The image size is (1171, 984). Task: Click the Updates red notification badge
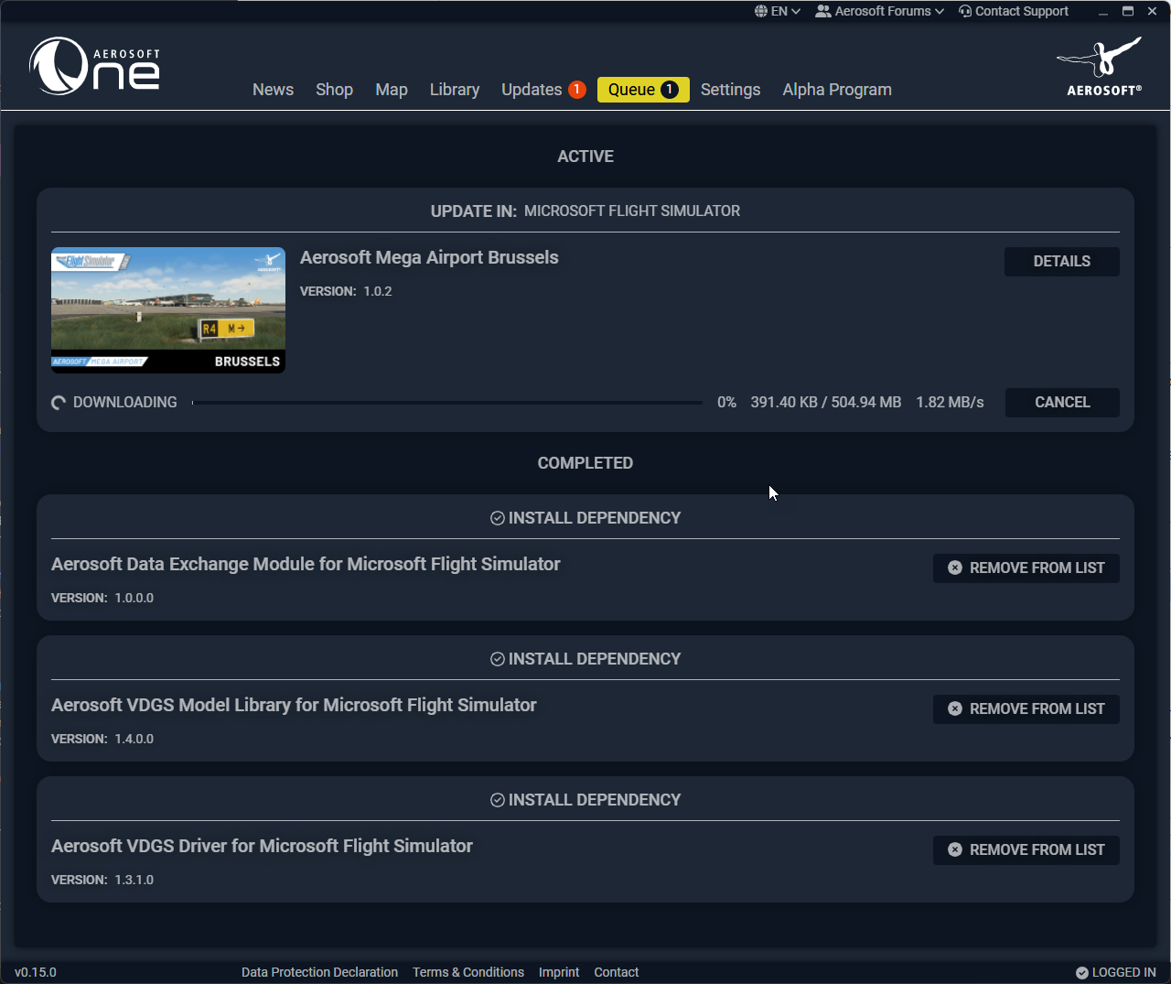click(x=577, y=89)
